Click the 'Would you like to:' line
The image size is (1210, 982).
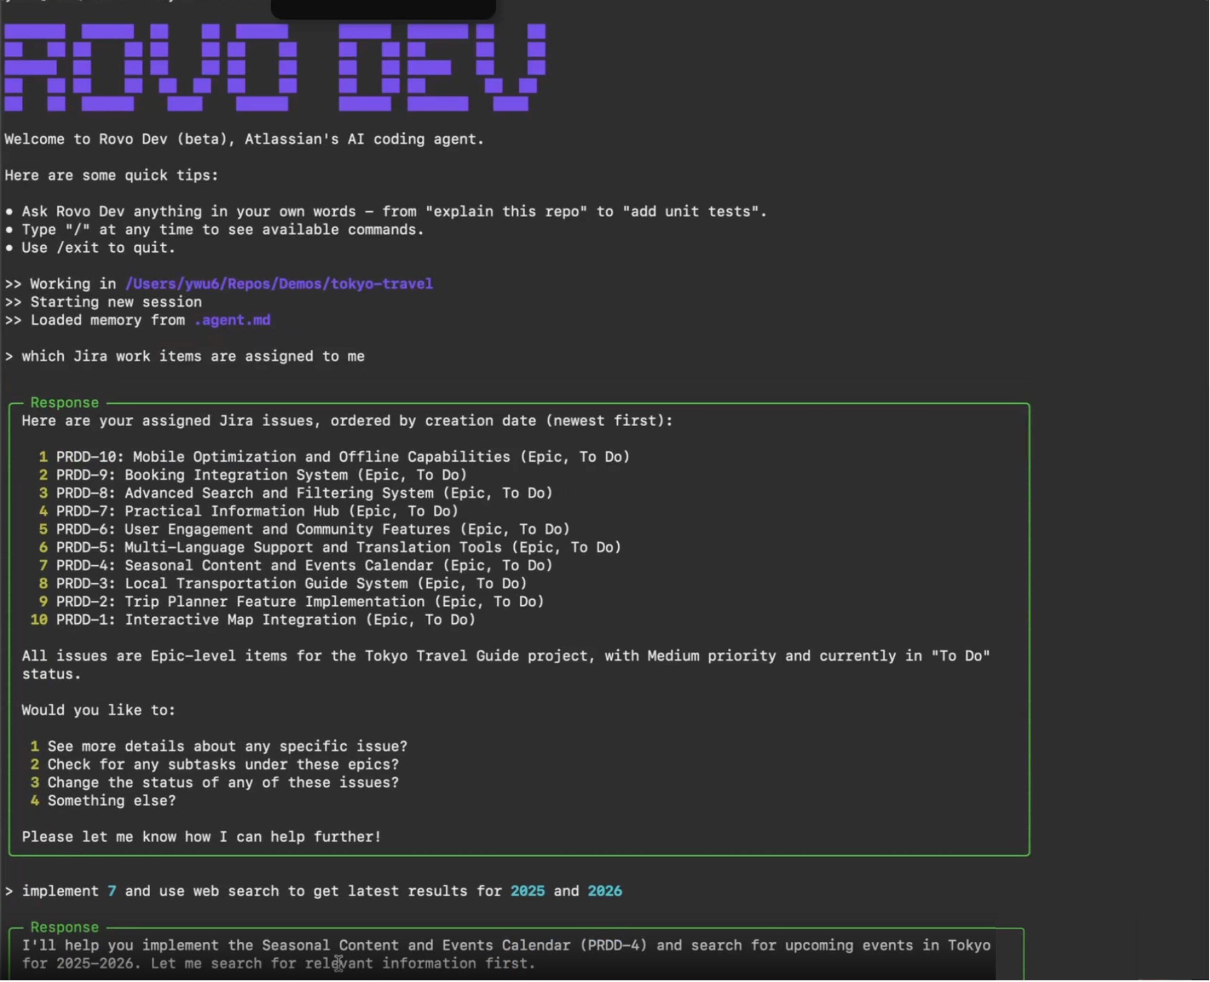tap(98, 710)
